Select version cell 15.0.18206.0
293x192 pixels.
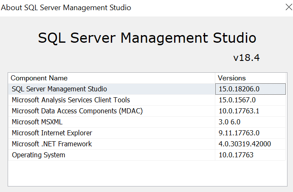[x=251, y=89]
